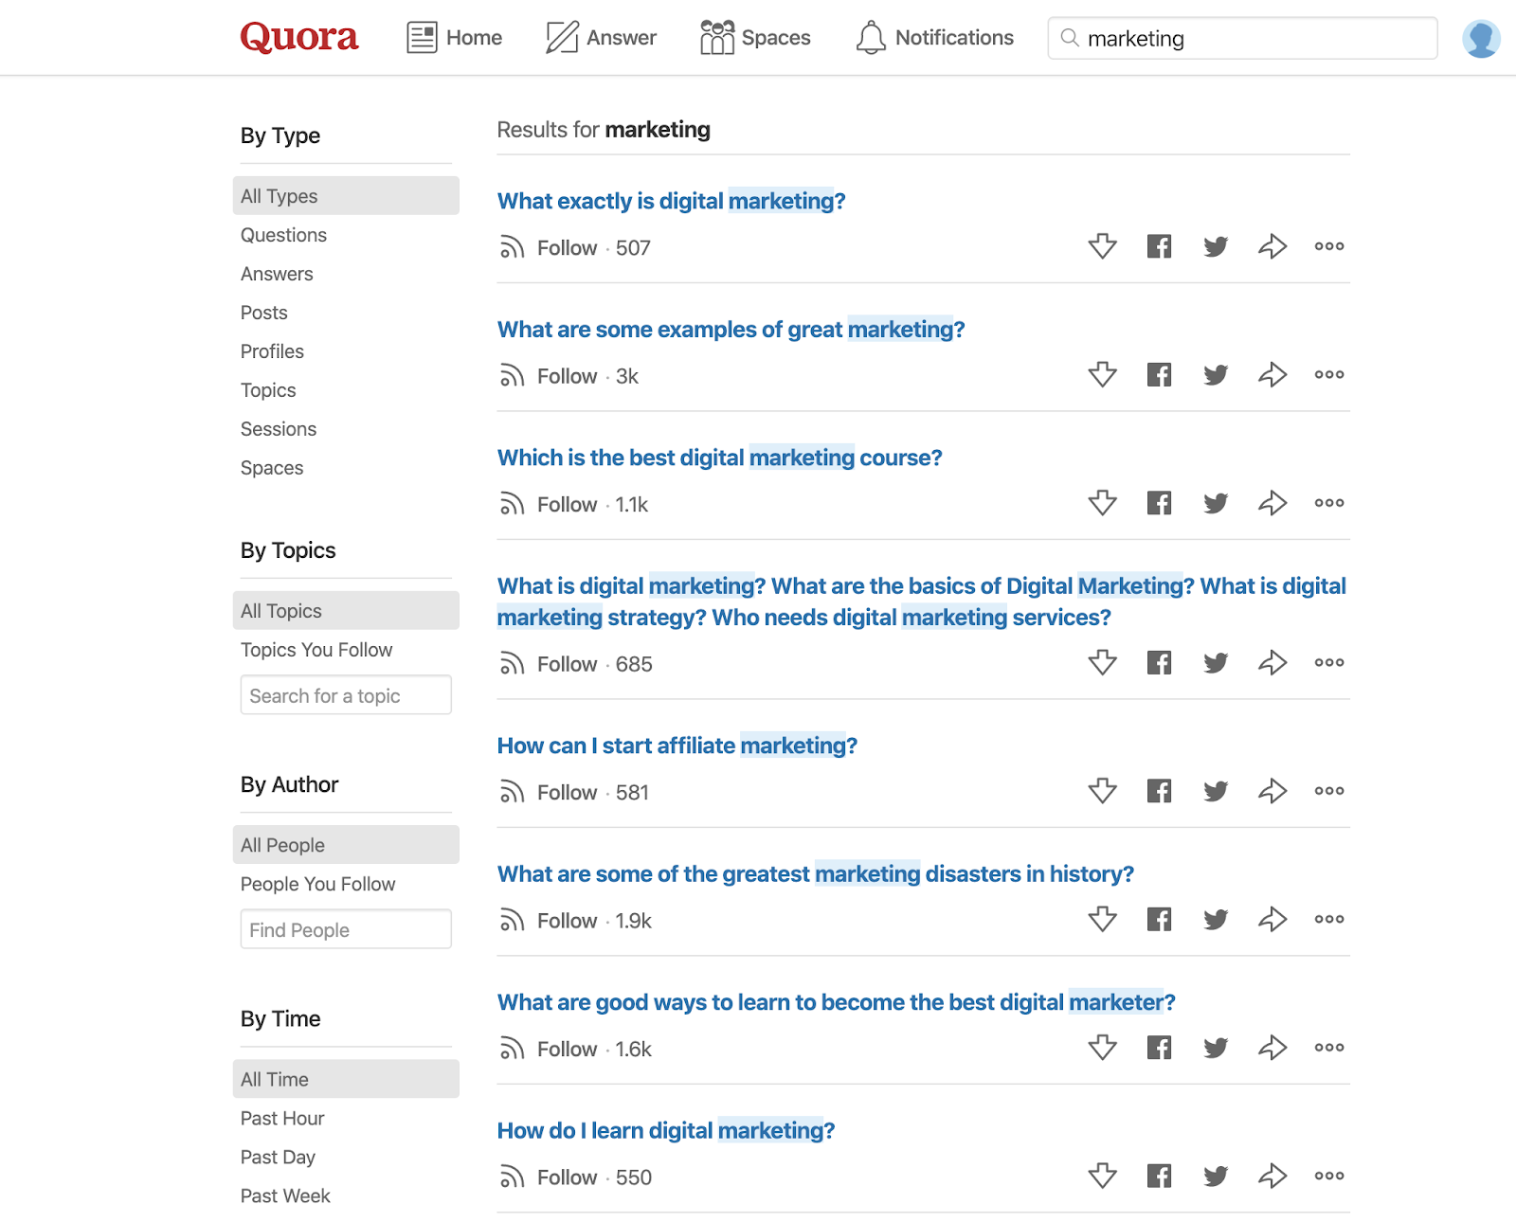The image size is (1516, 1222).
Task: Click the 'Search for a topic' field
Action: (x=346, y=695)
